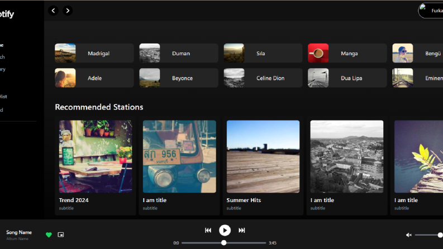Skip to the previous track
Screen dimensions: 443x249
click(x=208, y=231)
